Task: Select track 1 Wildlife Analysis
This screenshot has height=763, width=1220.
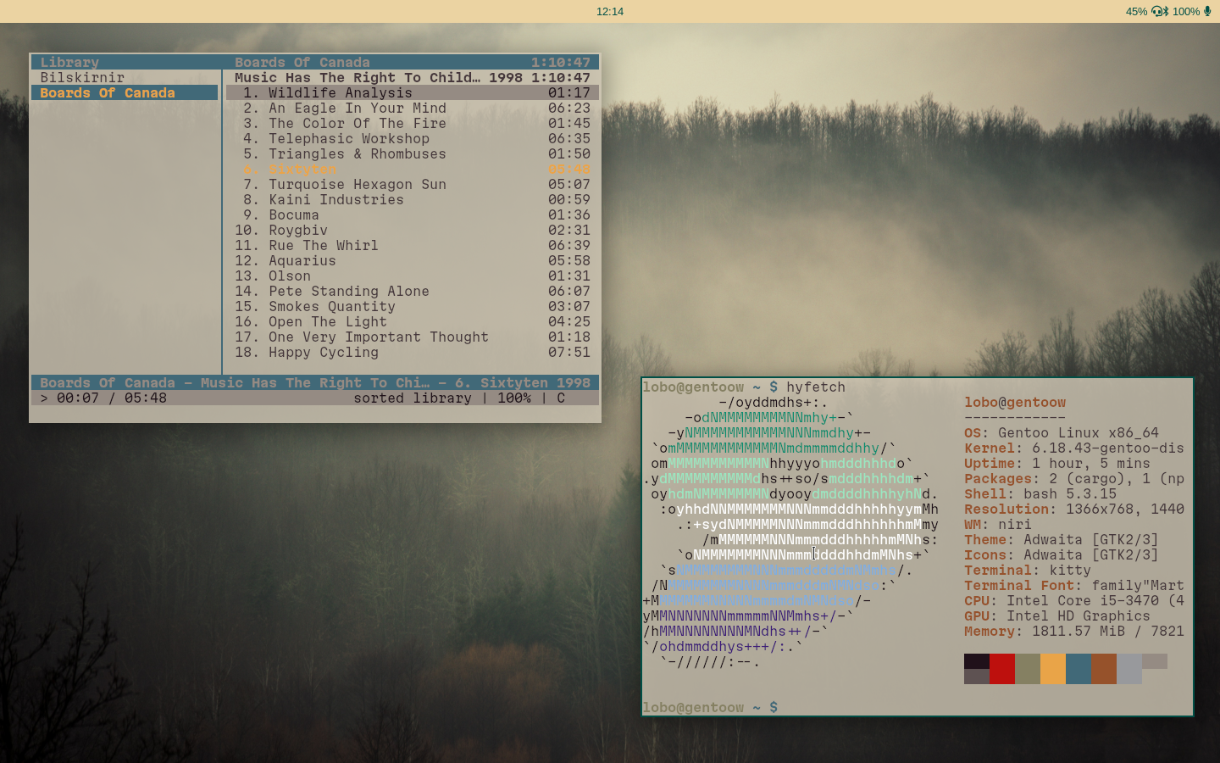Action: (413, 92)
